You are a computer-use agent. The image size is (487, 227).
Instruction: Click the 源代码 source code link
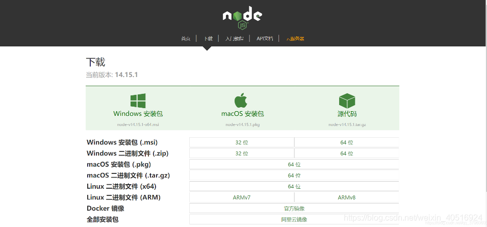[x=347, y=114]
